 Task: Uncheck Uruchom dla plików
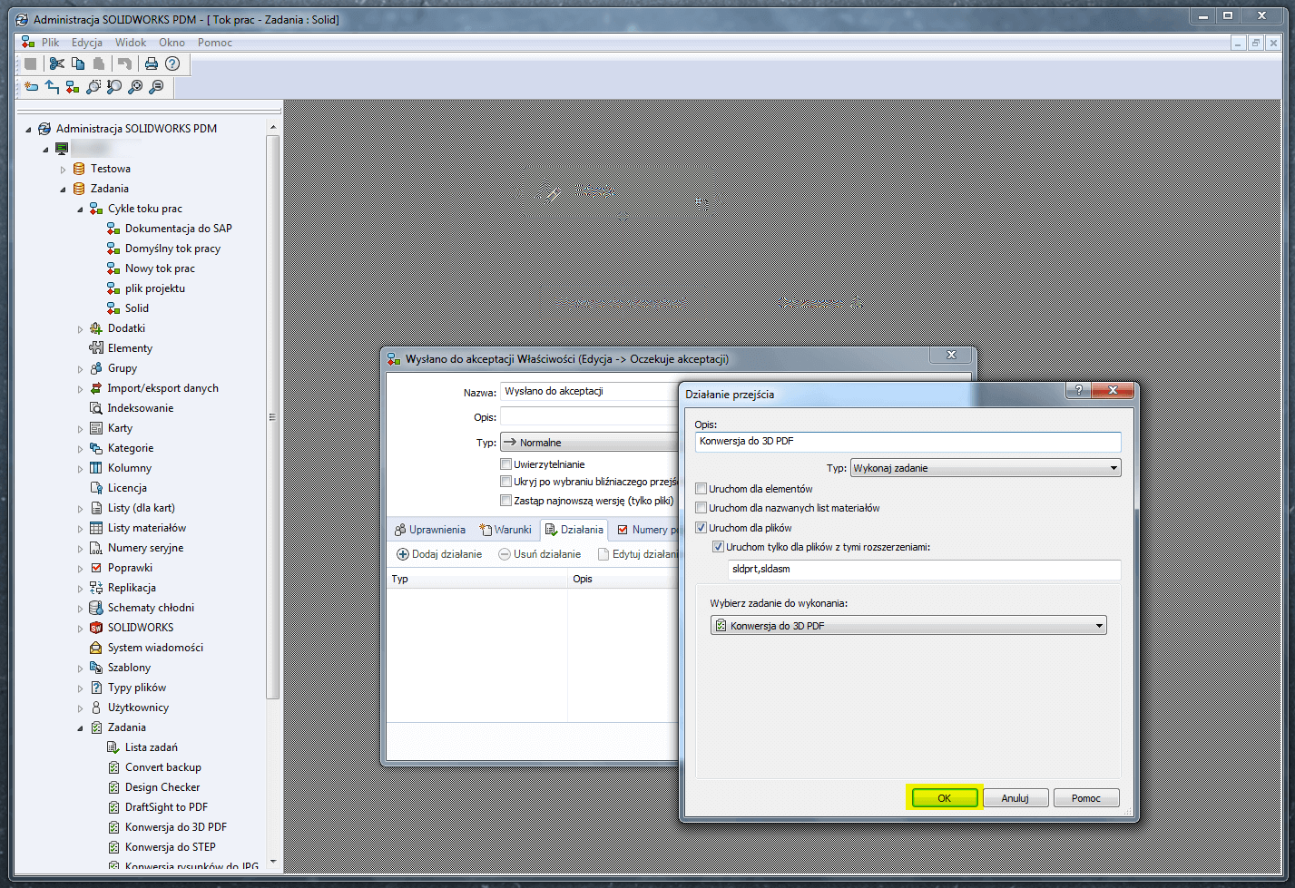(701, 527)
